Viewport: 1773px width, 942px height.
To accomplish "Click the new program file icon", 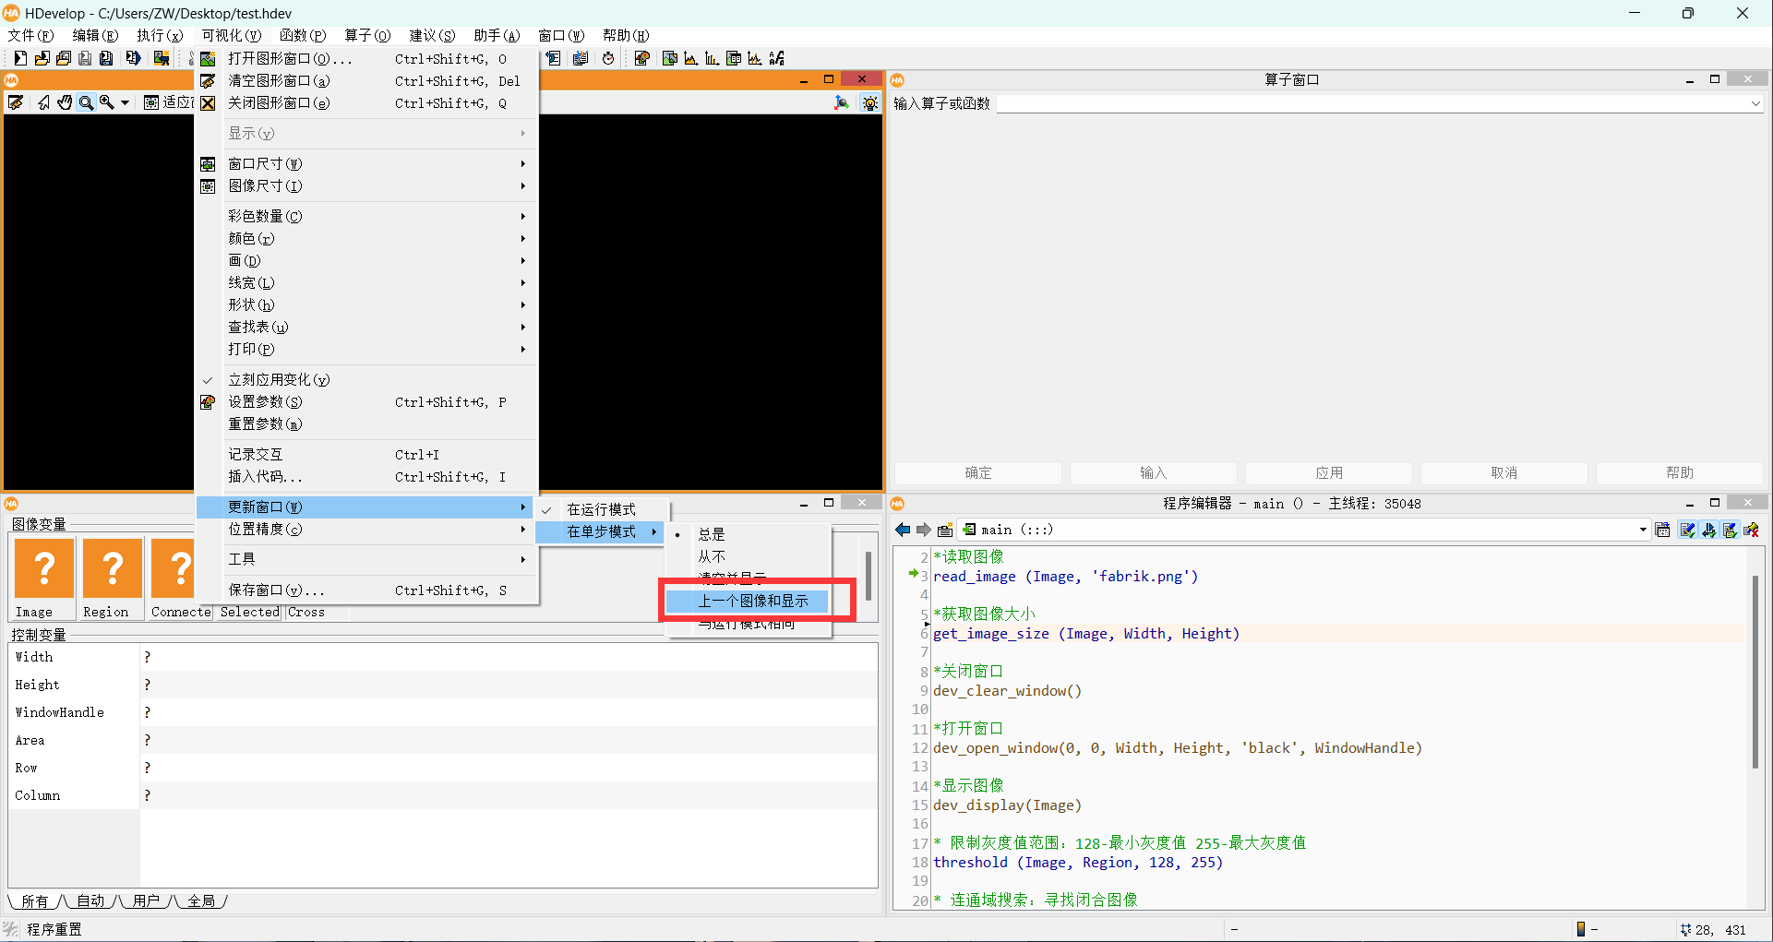I will pos(19,58).
